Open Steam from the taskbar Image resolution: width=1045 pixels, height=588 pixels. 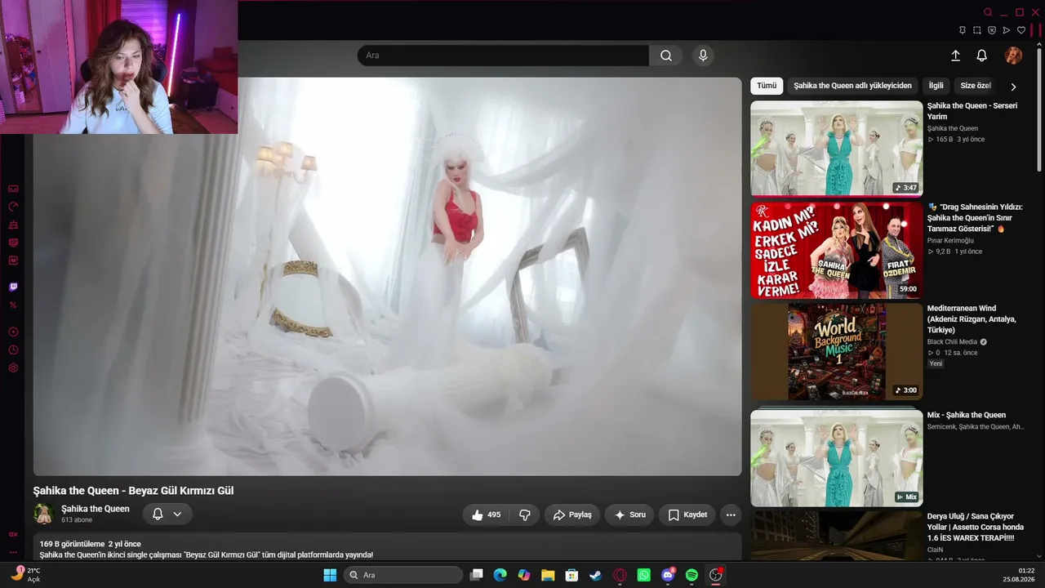pos(596,575)
